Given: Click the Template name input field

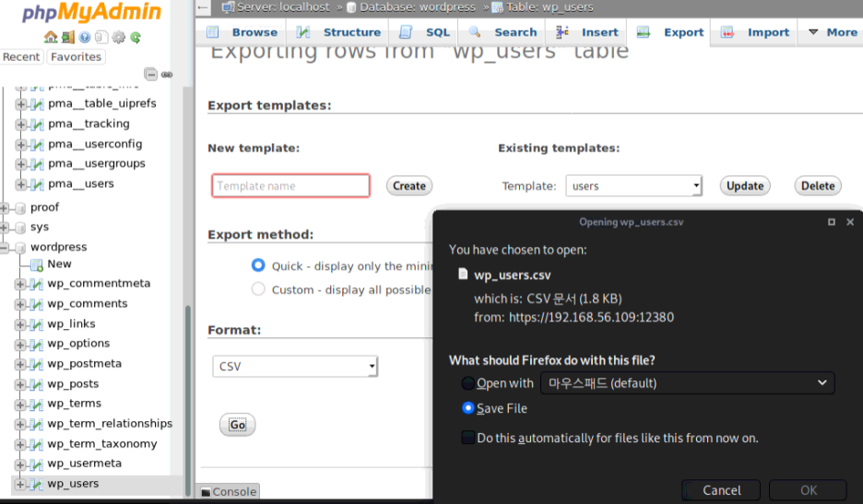Looking at the screenshot, I should [x=290, y=186].
